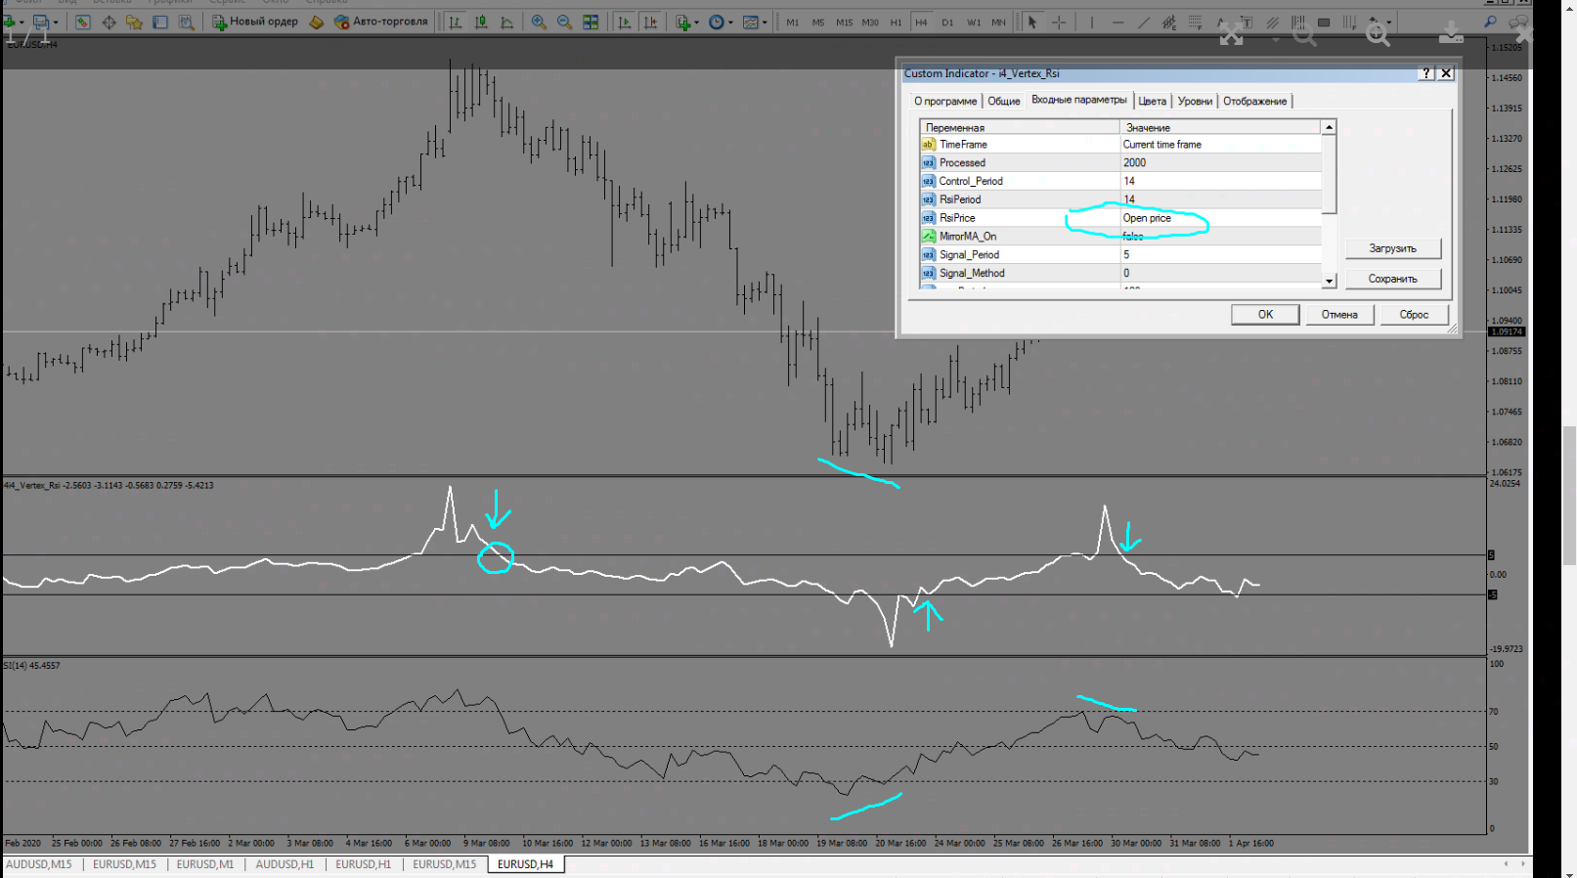This screenshot has width=1577, height=878.
Task: Toggle the chart auto scroll button
Action: tap(625, 22)
